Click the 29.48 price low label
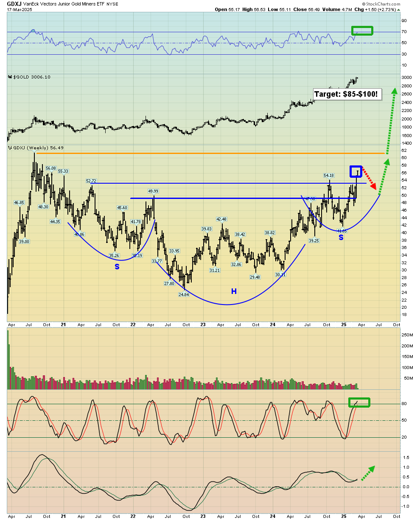The width and height of the screenshot is (420, 520). (255, 277)
